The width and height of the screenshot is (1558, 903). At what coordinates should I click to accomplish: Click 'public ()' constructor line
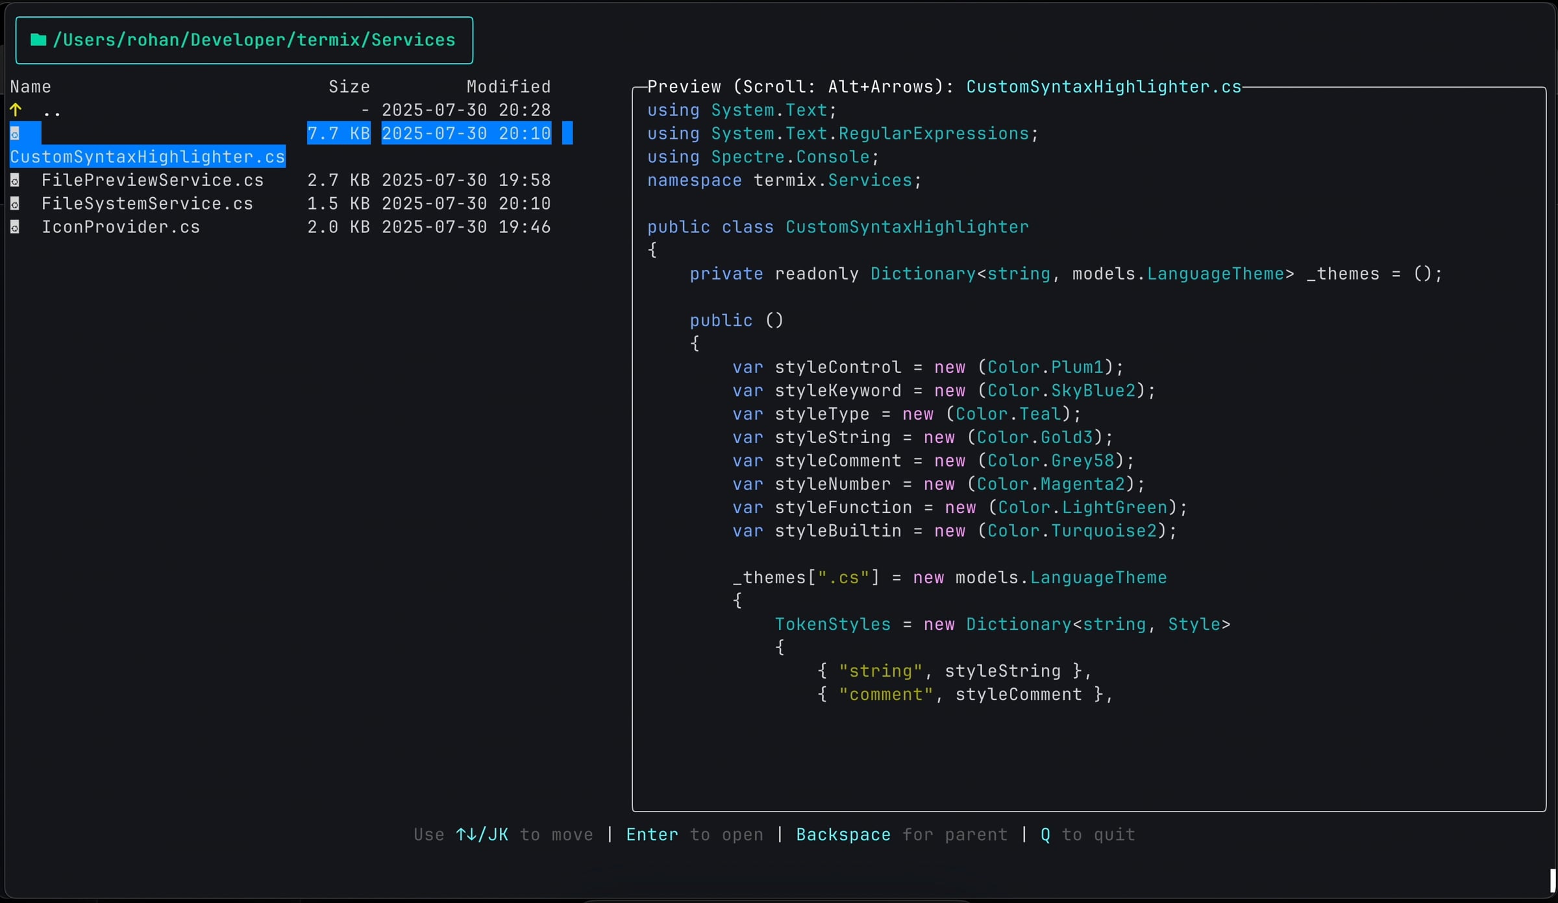(737, 320)
